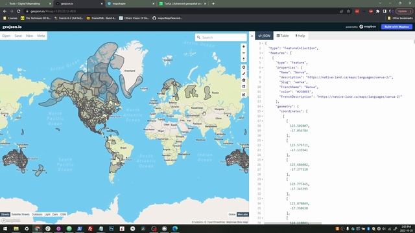
Task: Click the horizontal scrollbar of JSON editor
Action: tap(292, 223)
